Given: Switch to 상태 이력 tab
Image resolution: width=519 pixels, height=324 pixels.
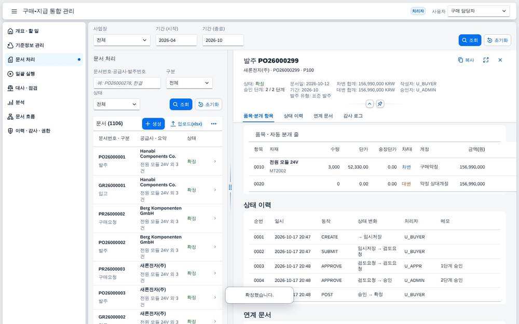Looking at the screenshot, I should [293, 116].
